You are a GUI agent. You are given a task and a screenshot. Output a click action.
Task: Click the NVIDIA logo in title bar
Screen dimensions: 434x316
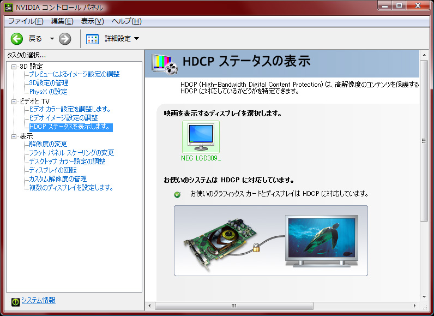9,7
